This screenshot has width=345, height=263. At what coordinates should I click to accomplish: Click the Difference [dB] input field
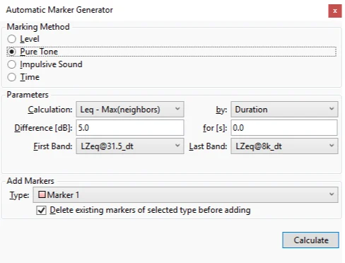(130, 128)
